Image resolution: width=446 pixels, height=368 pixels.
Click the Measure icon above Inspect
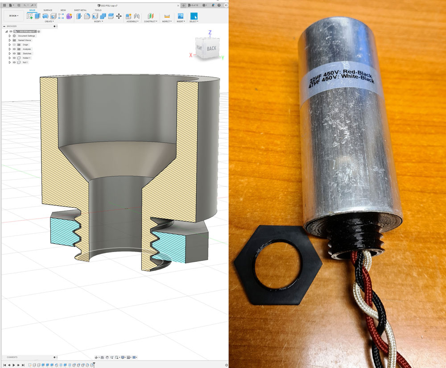point(167,16)
